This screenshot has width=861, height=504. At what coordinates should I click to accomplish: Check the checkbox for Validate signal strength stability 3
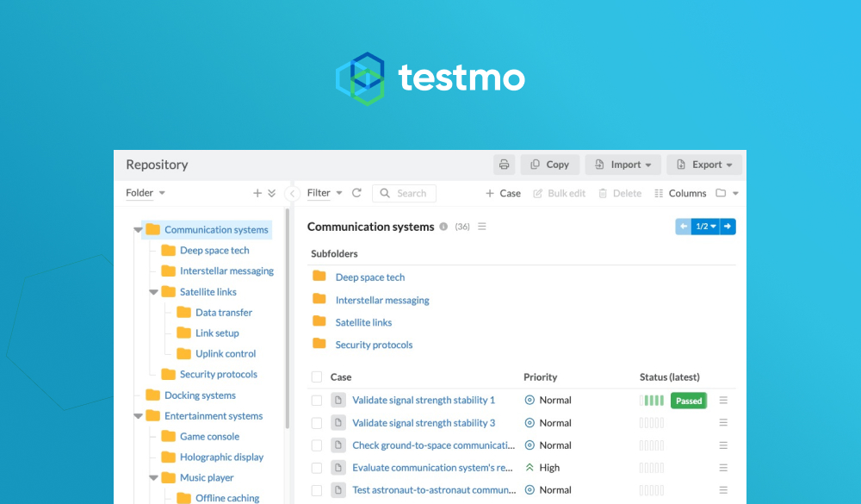pyautogui.click(x=316, y=422)
